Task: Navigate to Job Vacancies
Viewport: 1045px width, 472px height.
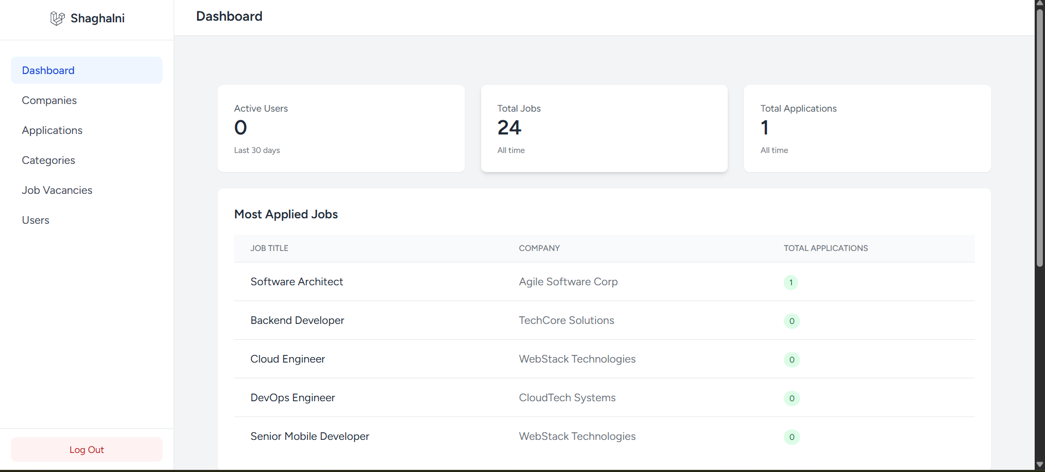Action: 57,190
